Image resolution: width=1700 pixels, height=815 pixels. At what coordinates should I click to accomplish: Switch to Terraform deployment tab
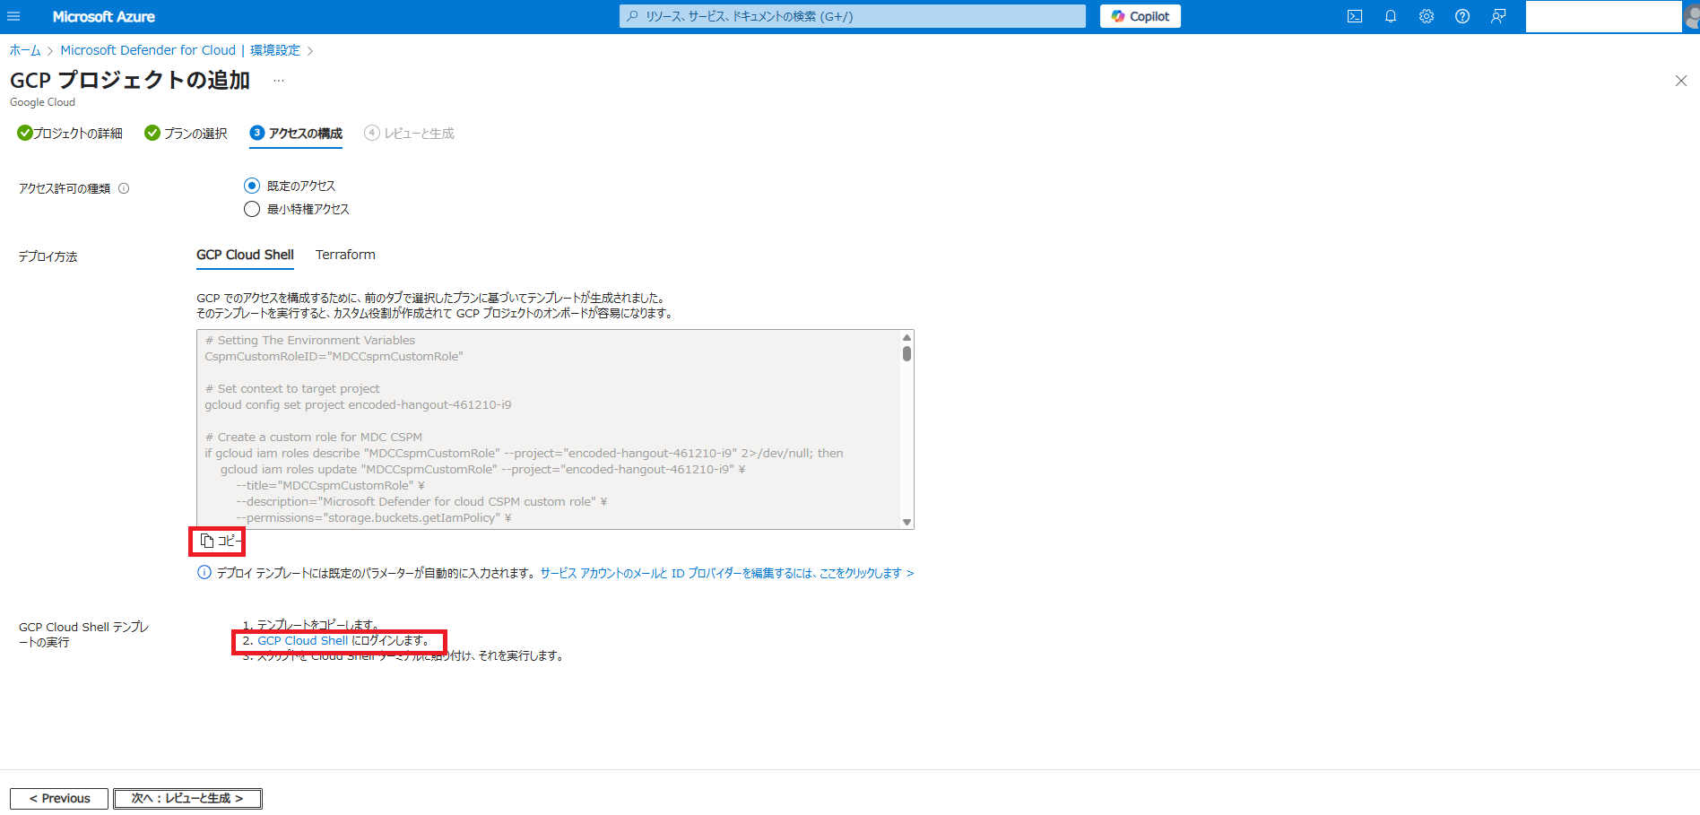(x=345, y=255)
